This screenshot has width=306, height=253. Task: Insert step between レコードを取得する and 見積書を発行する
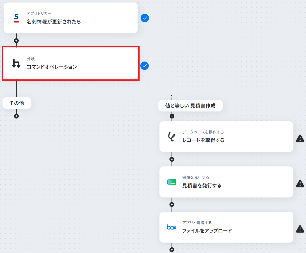(172, 159)
